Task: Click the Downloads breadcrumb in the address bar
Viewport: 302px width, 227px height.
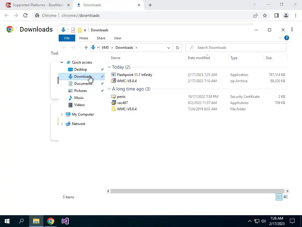Action: pyautogui.click(x=124, y=48)
